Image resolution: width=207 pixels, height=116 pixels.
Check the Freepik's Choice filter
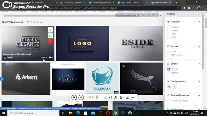coord(169,101)
